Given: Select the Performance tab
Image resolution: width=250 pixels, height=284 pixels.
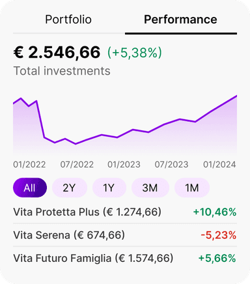Looking at the screenshot, I should pyautogui.click(x=180, y=20).
